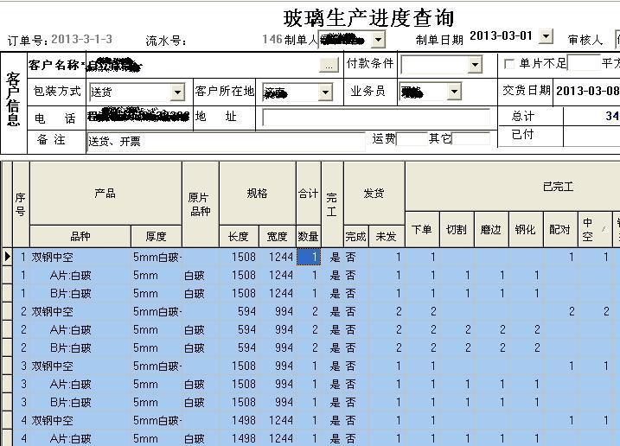Click the 其它 input field
This screenshot has width=620, height=446.
(x=471, y=139)
